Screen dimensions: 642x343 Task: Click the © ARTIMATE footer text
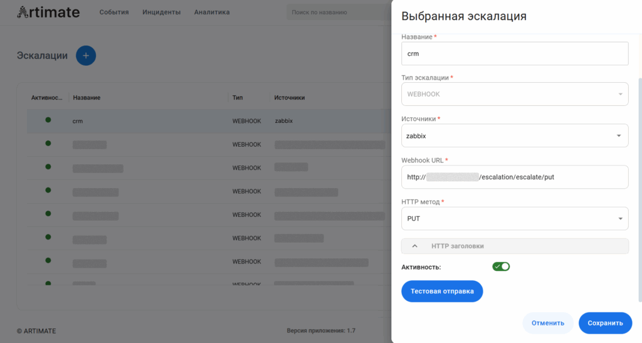[36, 330]
